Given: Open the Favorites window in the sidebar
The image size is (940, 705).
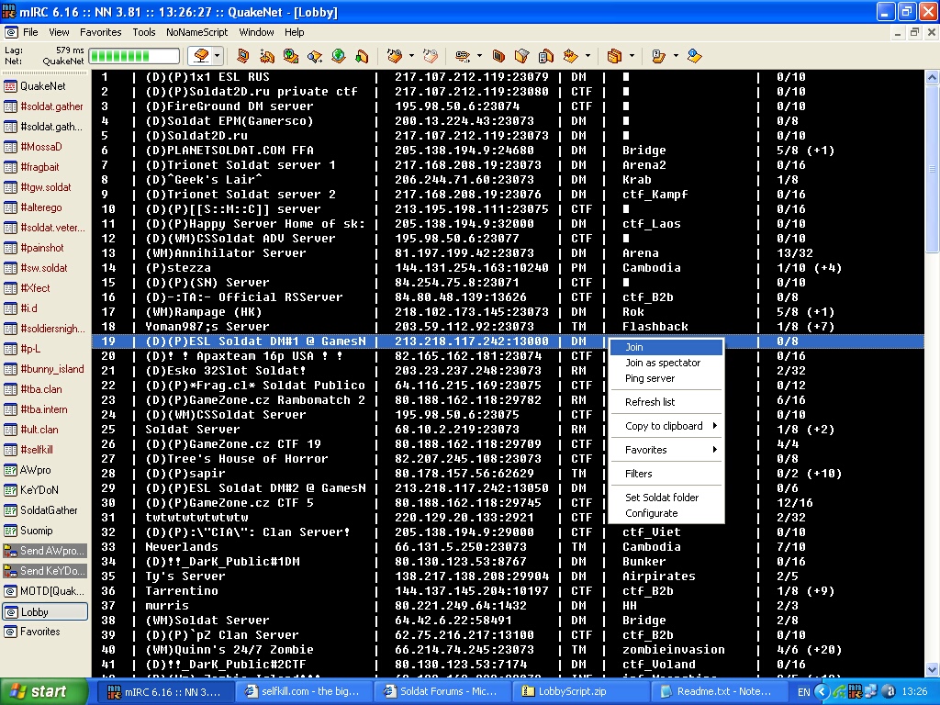Looking at the screenshot, I should [45, 632].
